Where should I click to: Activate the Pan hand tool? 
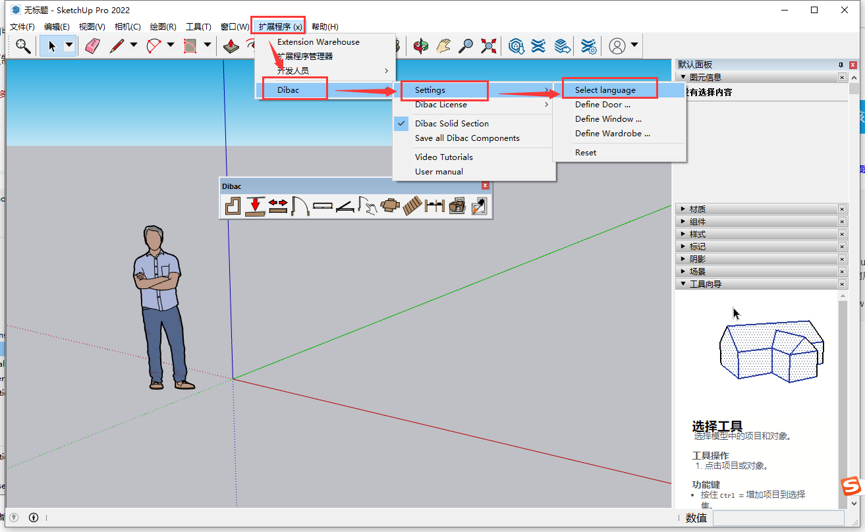[443, 45]
